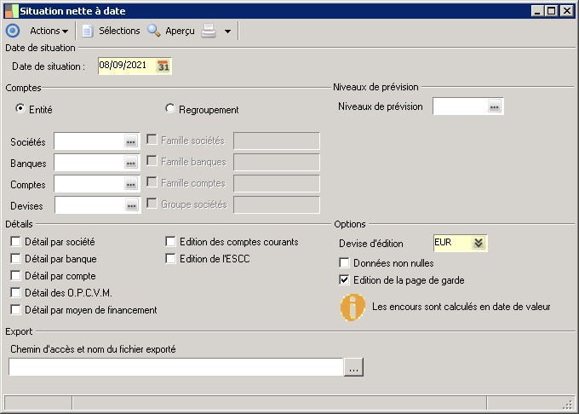Image resolution: width=579 pixels, height=414 pixels.
Task: Check Edition des comptes courants
Action: click(171, 242)
